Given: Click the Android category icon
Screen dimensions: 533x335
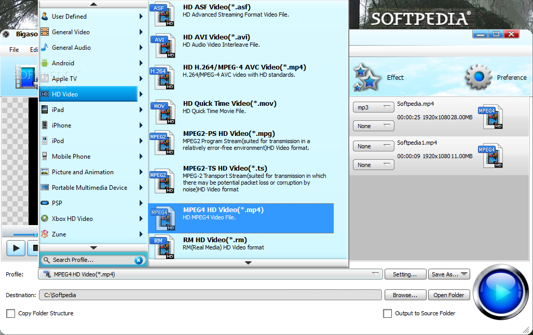Looking at the screenshot, I should click(x=45, y=63).
